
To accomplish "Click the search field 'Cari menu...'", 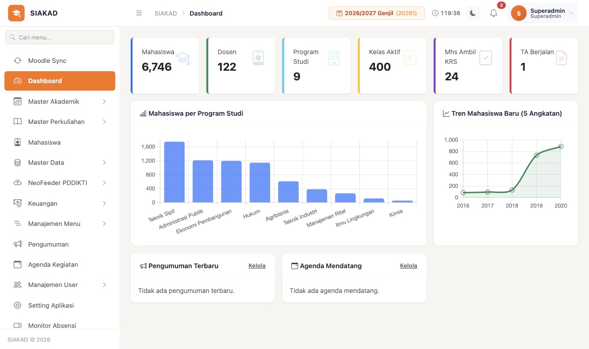I will [x=60, y=37].
